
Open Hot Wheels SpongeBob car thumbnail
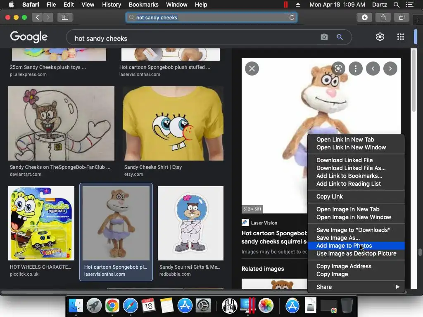(x=41, y=223)
